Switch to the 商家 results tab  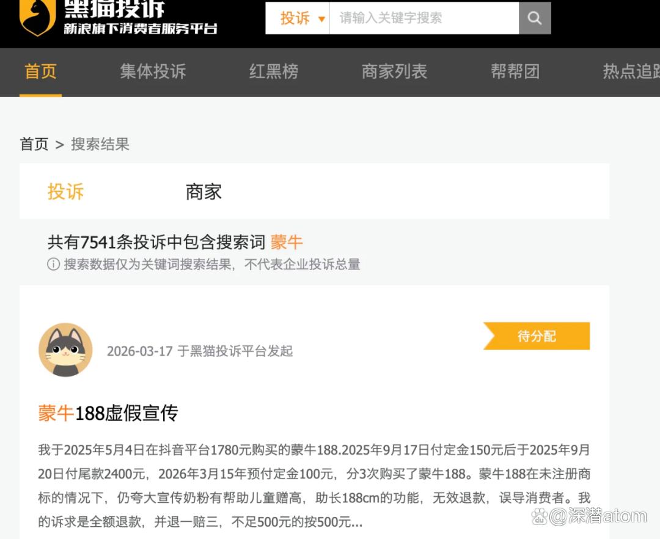pos(204,191)
